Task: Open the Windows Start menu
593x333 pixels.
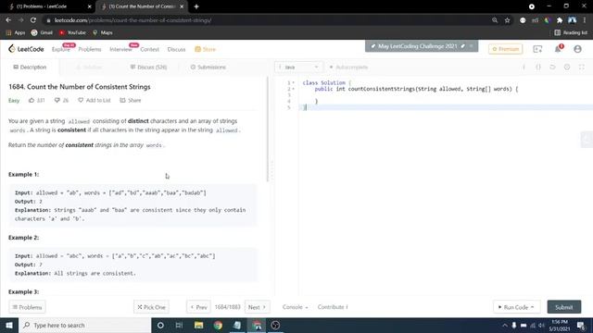Action: 8,325
